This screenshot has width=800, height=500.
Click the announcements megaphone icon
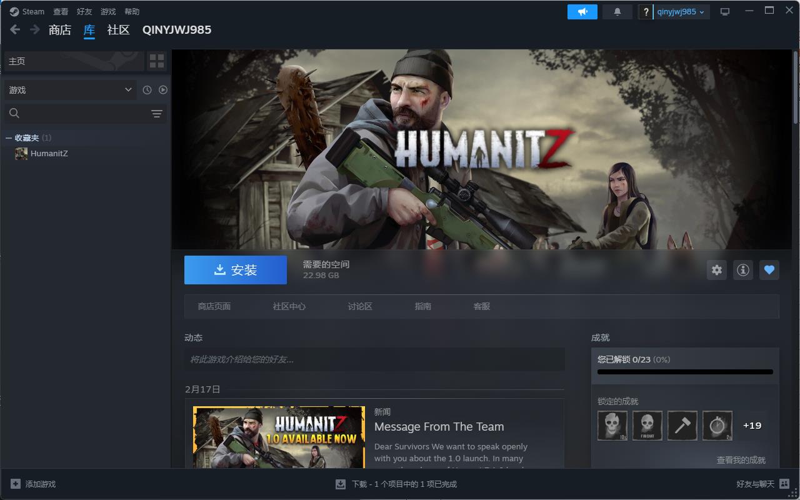(x=582, y=12)
